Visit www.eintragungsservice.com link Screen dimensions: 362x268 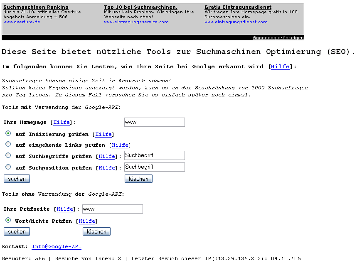(x=136, y=22)
